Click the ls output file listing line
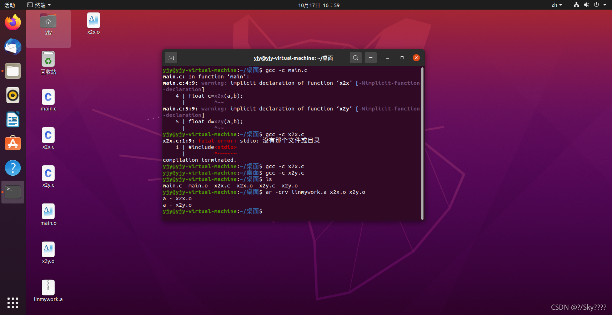Viewport: 612px width, 315px height. 230,186
